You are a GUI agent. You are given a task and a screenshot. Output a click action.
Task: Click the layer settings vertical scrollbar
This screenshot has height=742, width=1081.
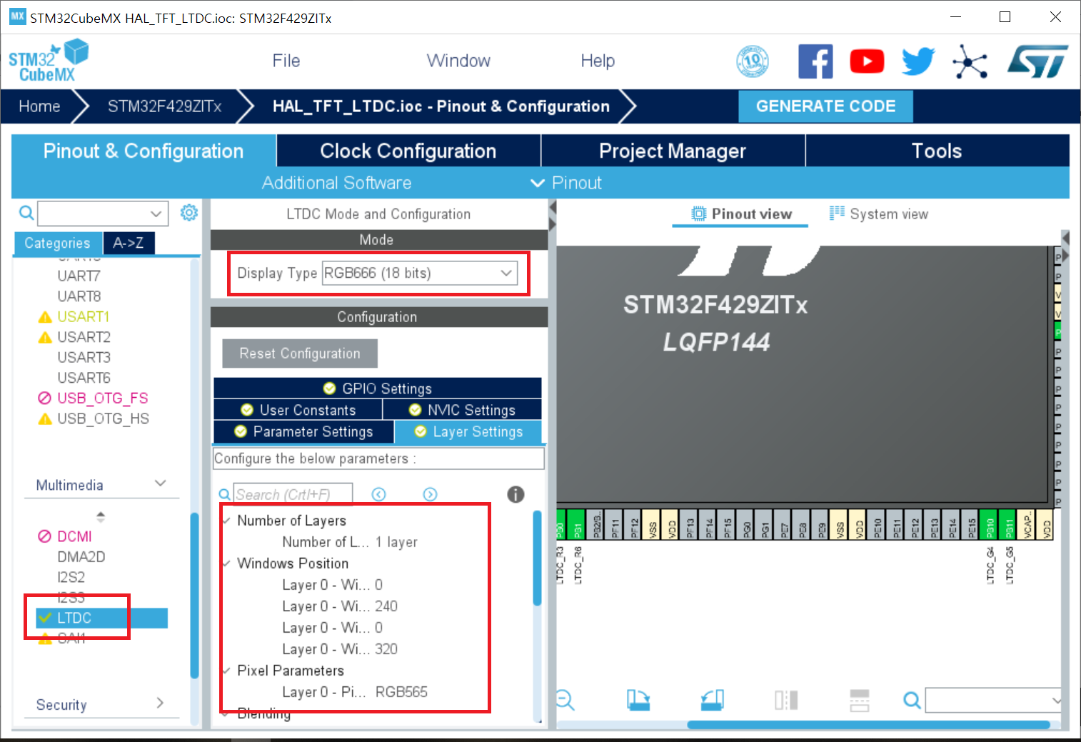pyautogui.click(x=538, y=558)
